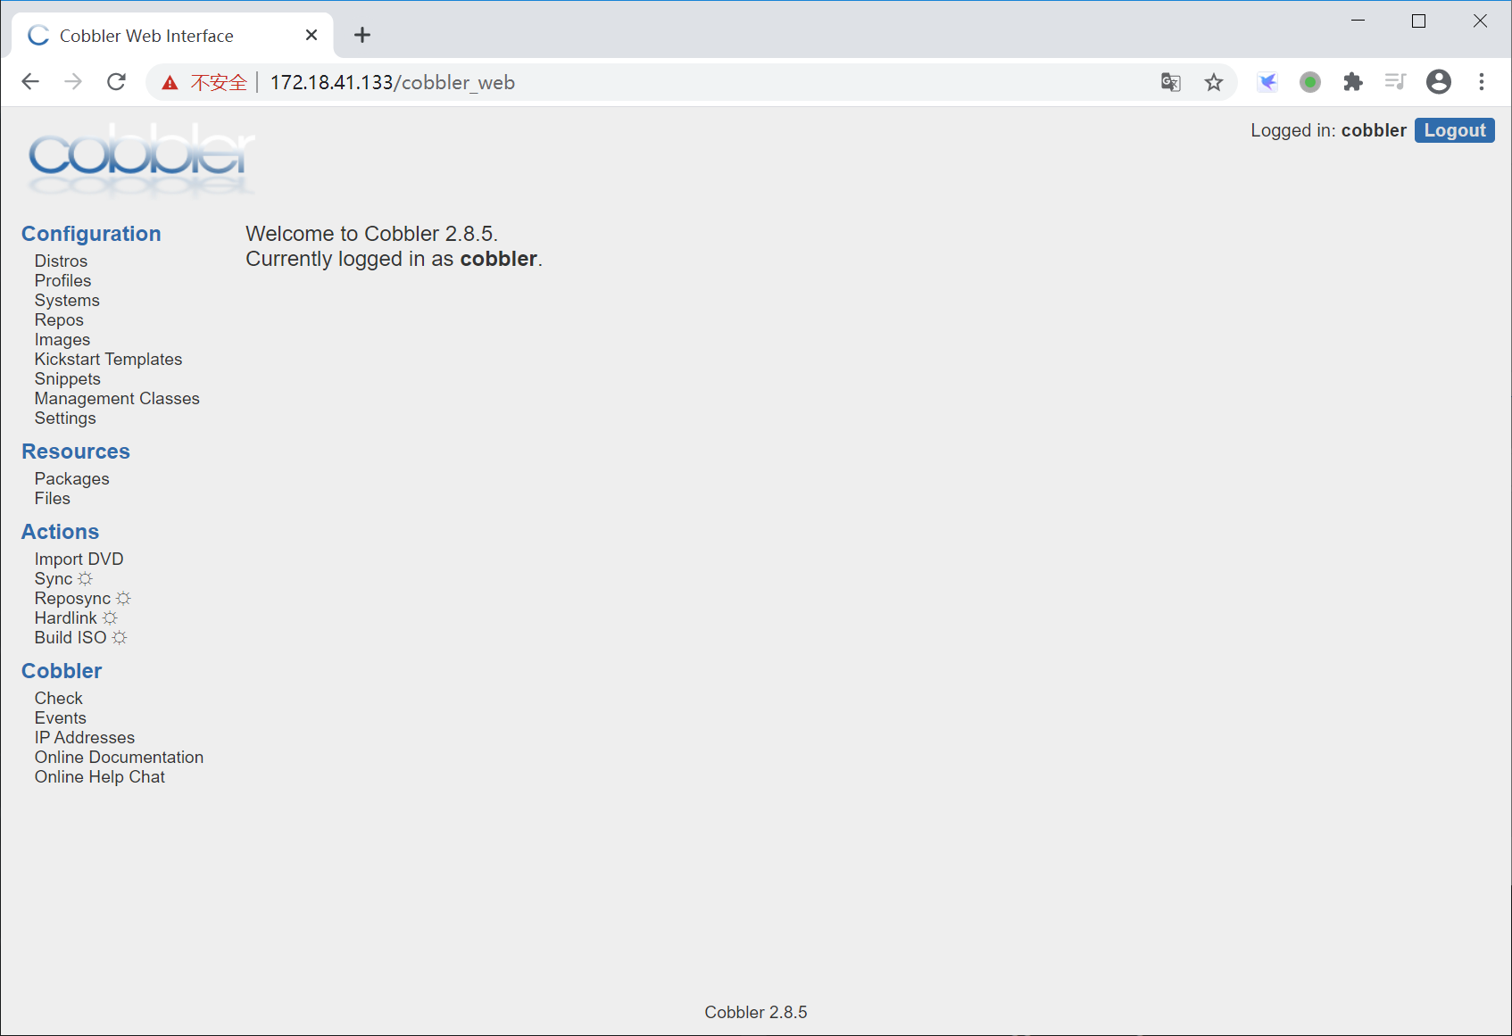
Task: Open the Distros page
Action: point(62,261)
